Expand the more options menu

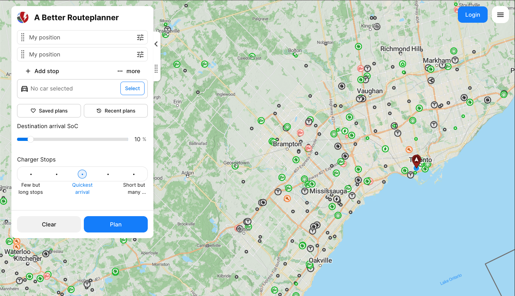(129, 71)
